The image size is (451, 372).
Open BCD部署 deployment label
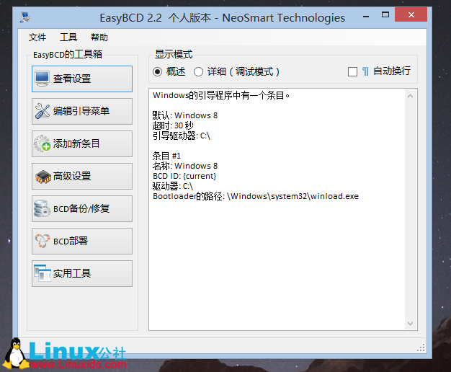(x=71, y=241)
